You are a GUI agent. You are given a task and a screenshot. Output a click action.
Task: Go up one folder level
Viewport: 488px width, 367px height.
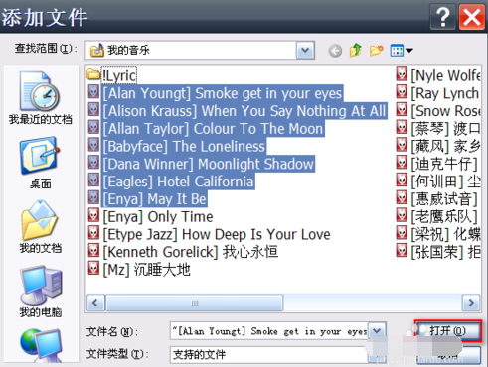pos(356,51)
